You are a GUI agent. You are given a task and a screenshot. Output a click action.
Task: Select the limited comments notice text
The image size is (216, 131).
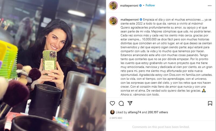[x=161, y=127]
